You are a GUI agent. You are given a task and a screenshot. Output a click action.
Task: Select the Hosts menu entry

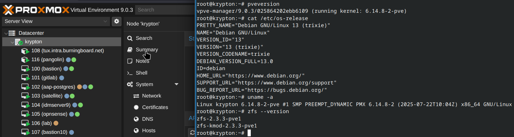(x=148, y=131)
